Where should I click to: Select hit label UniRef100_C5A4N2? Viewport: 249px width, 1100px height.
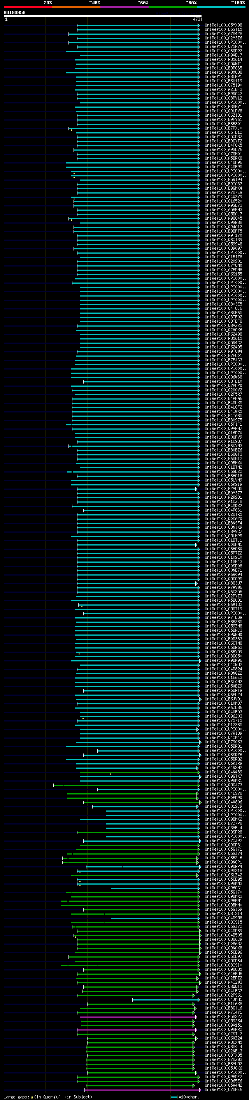[223, 1085]
